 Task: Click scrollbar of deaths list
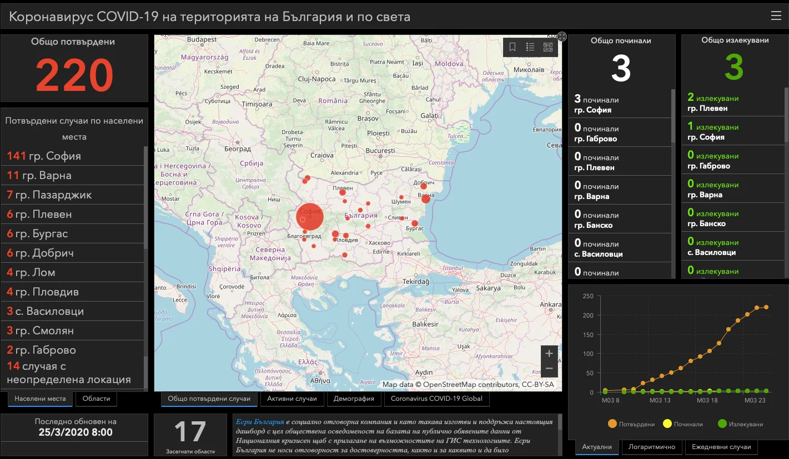click(674, 116)
